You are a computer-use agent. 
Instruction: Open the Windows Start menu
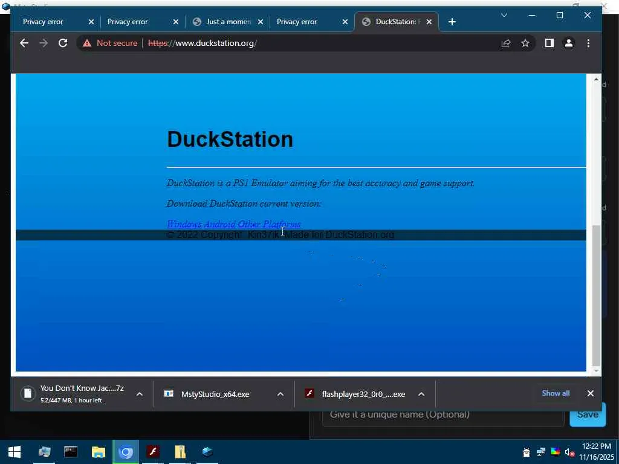click(x=15, y=452)
